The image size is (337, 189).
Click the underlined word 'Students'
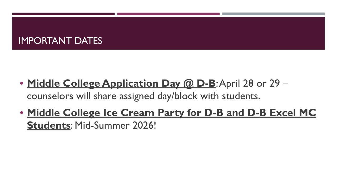(x=48, y=125)
